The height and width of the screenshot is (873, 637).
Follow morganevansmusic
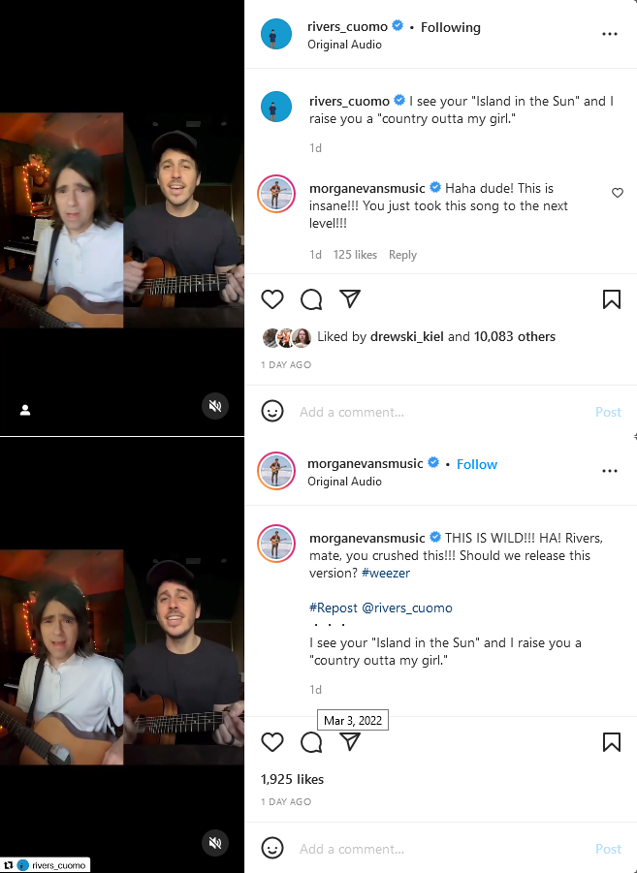[x=477, y=464]
